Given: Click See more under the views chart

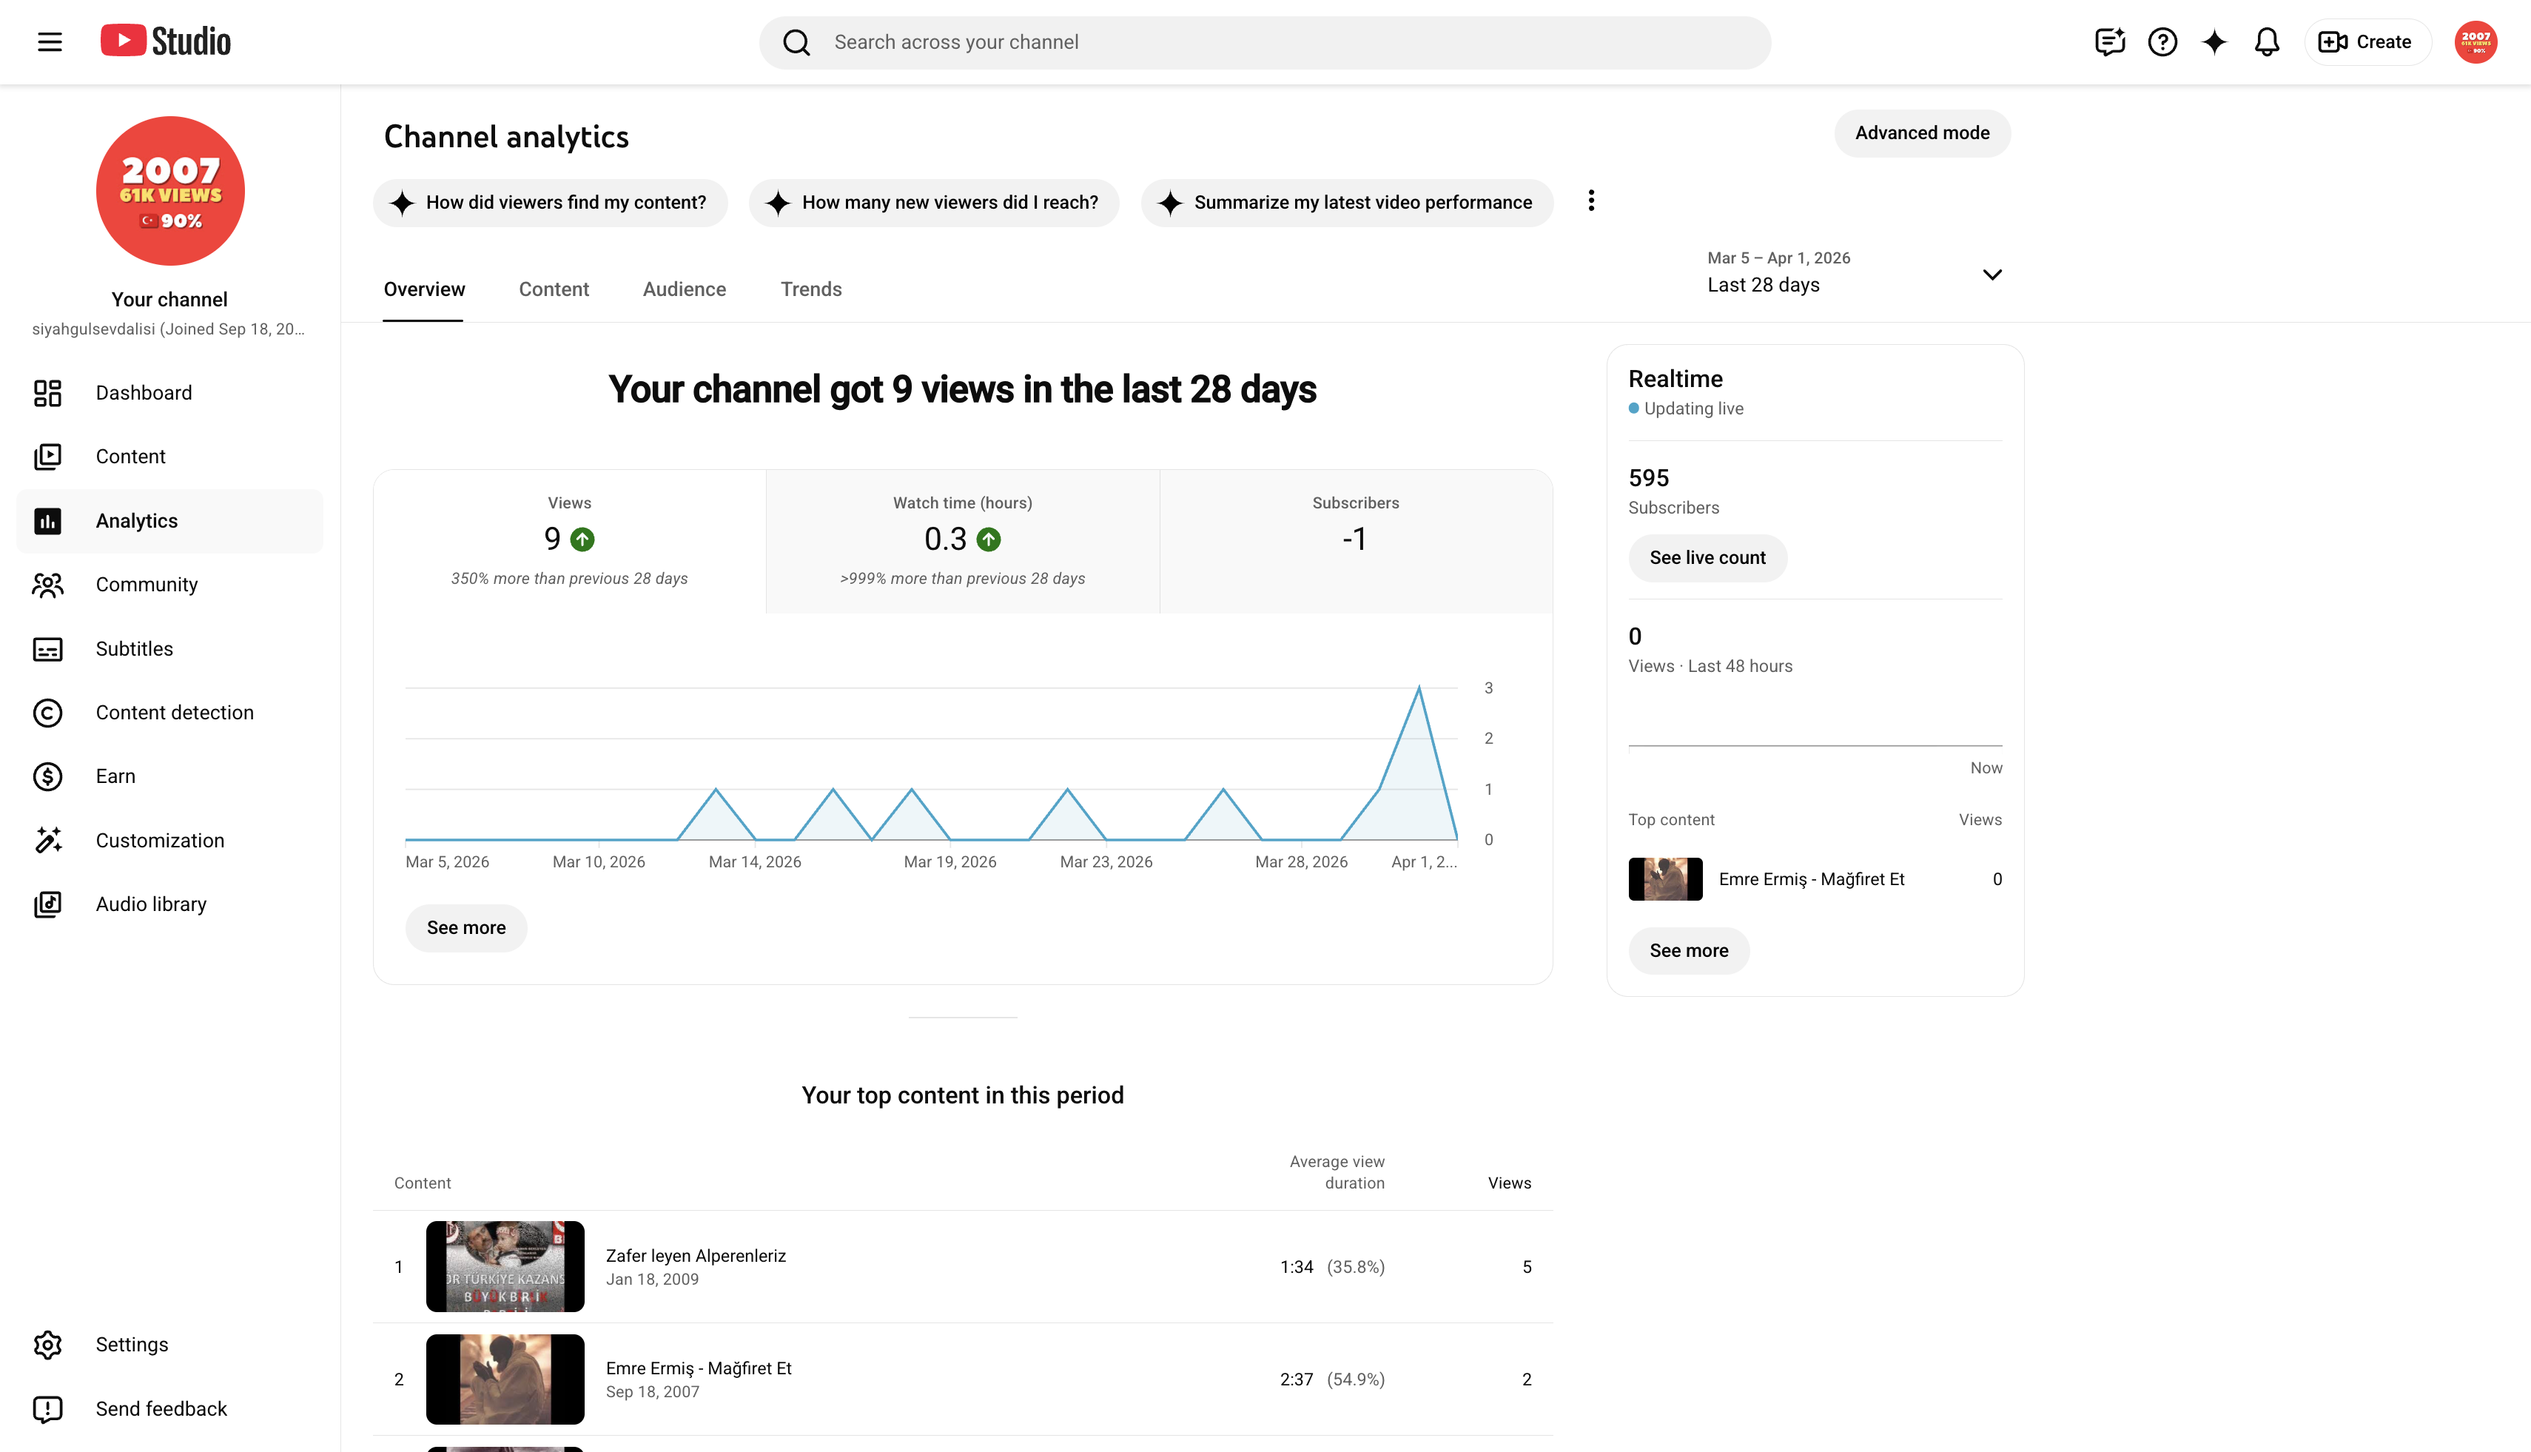Looking at the screenshot, I should pyautogui.click(x=465, y=929).
